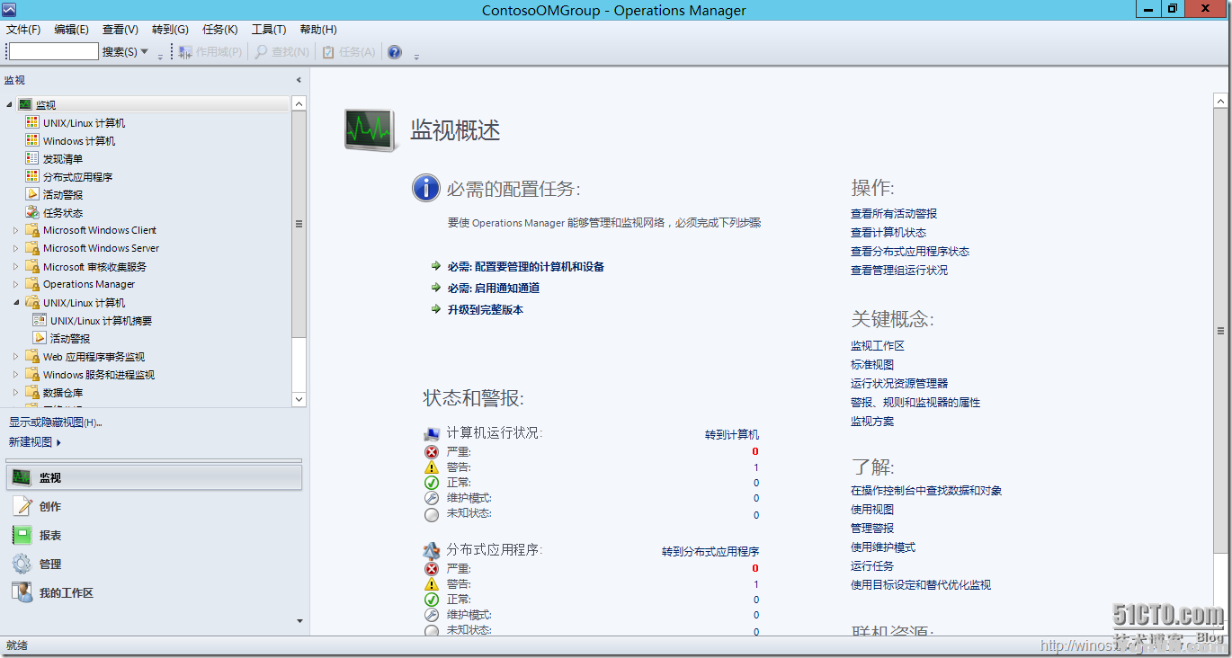The image size is (1232, 658).
Task: Select the 分布式应用程序 view in the tree
Action: [78, 177]
